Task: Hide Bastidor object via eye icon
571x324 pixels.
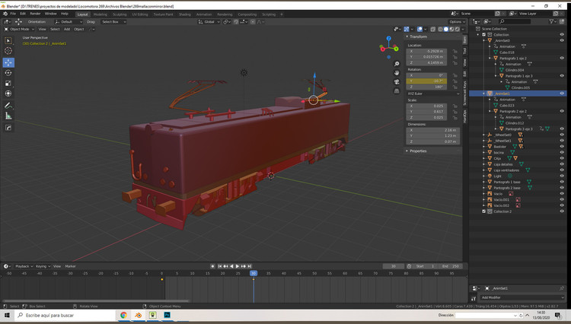Action: (x=562, y=147)
